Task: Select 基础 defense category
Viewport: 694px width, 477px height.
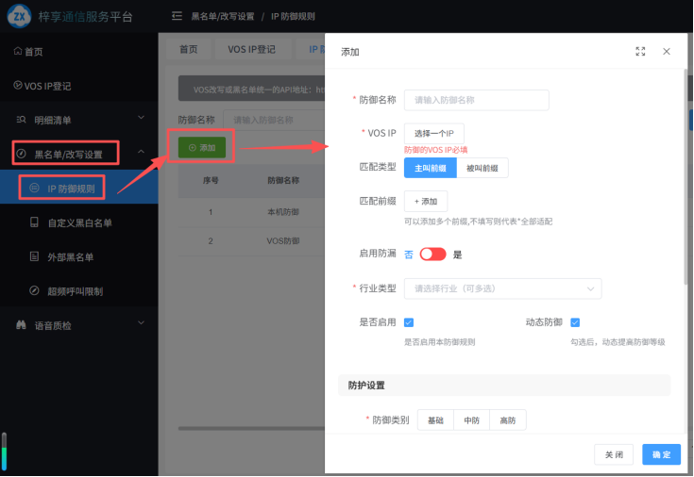Action: (435, 420)
